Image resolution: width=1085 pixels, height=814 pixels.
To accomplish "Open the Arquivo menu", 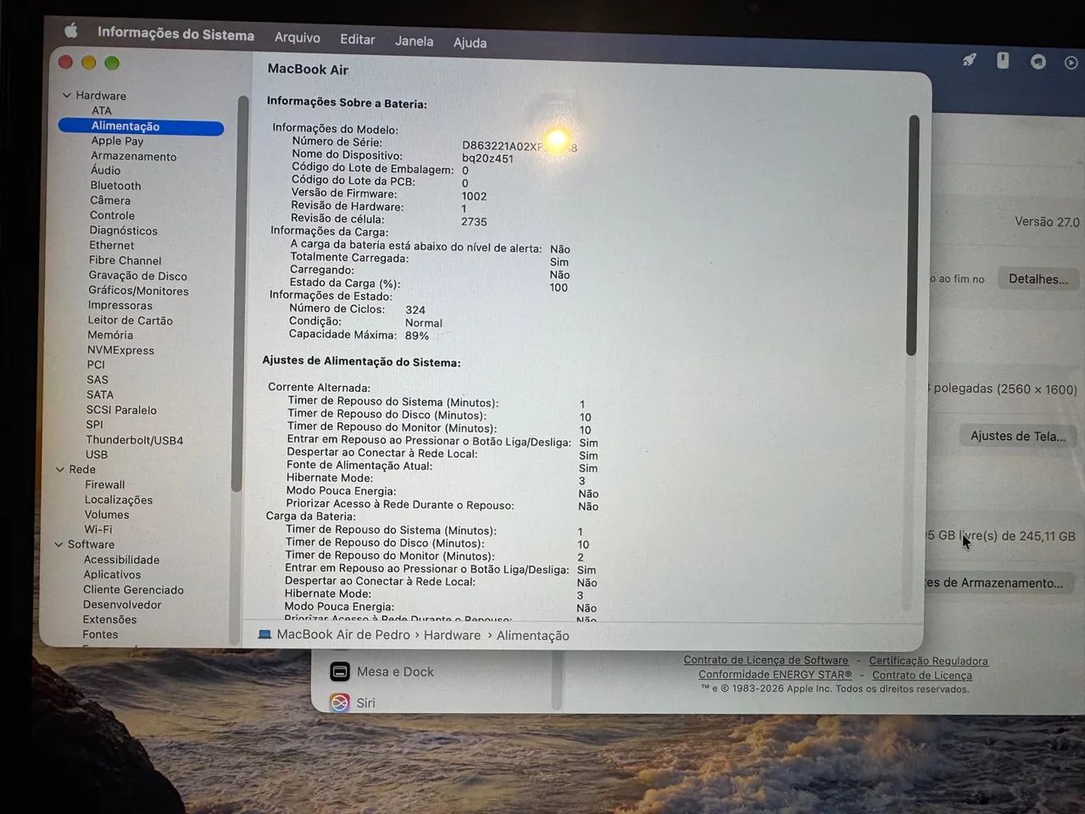I will 298,37.
